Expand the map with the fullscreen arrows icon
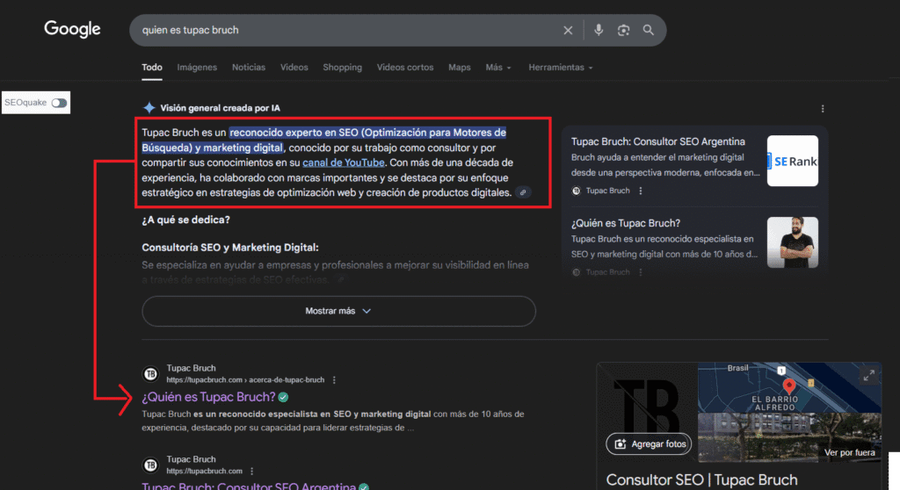 [869, 376]
